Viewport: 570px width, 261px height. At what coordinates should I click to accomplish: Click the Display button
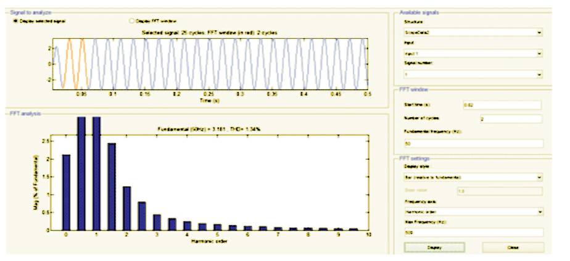(434, 247)
